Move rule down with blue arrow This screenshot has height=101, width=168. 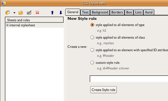click(x=61, y=13)
